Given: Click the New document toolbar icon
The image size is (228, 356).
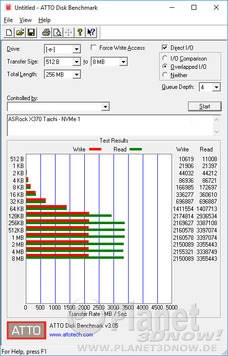Looking at the screenshot, I should [x=9, y=32].
